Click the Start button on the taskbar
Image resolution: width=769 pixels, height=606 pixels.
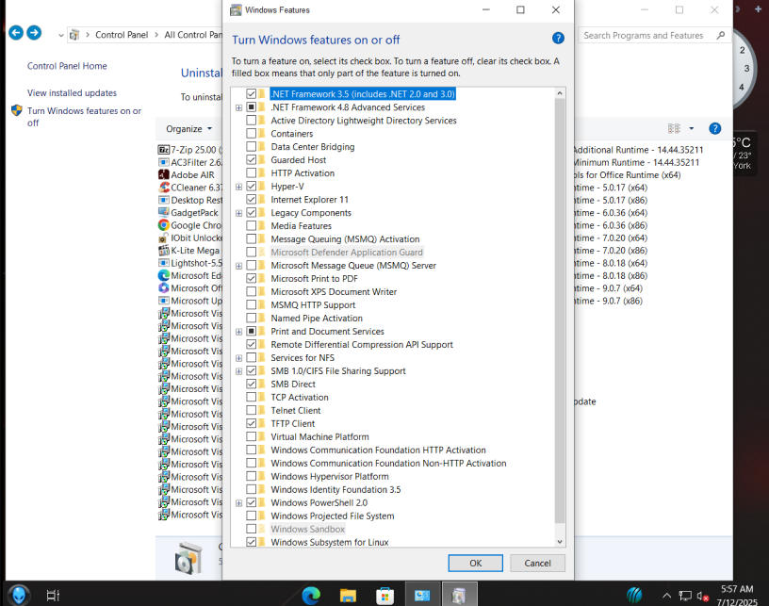[x=19, y=596]
